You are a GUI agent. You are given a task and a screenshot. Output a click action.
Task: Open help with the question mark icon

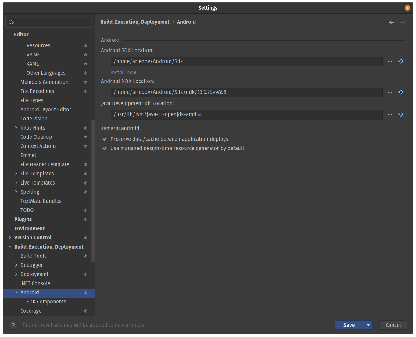pyautogui.click(x=13, y=325)
